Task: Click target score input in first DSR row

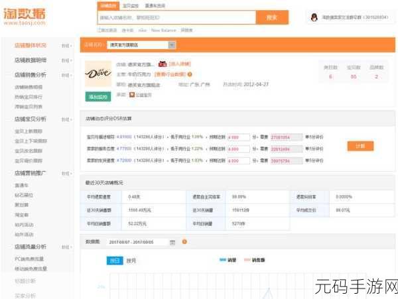Action: (x=239, y=137)
